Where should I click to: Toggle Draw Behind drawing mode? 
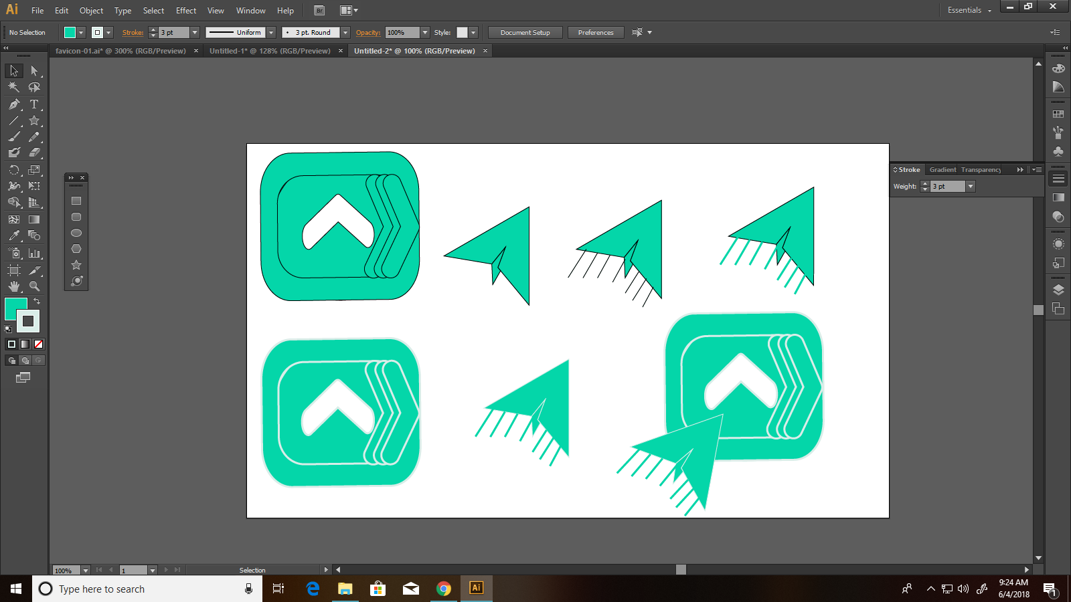click(25, 361)
